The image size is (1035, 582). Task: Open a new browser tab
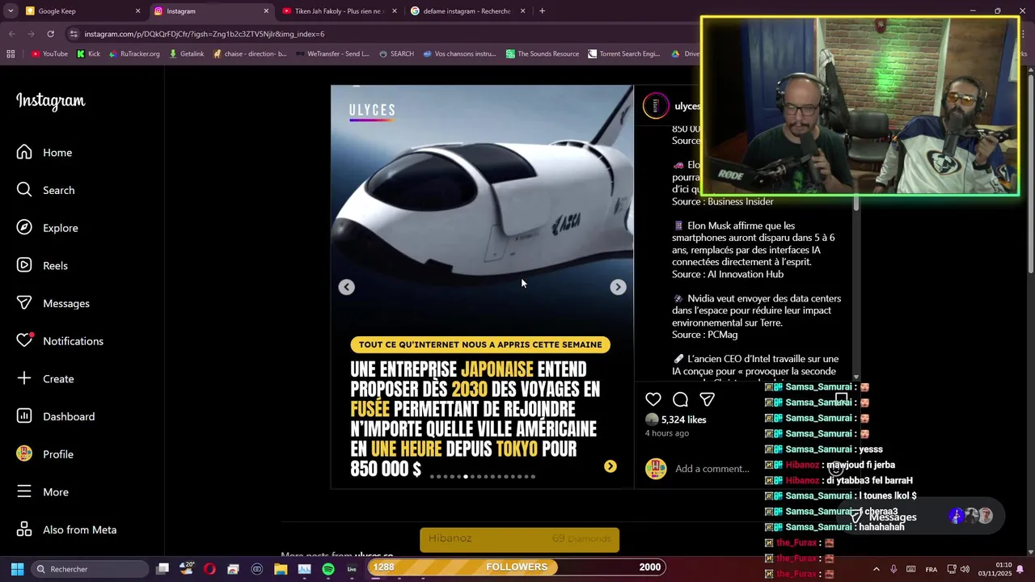point(542,11)
